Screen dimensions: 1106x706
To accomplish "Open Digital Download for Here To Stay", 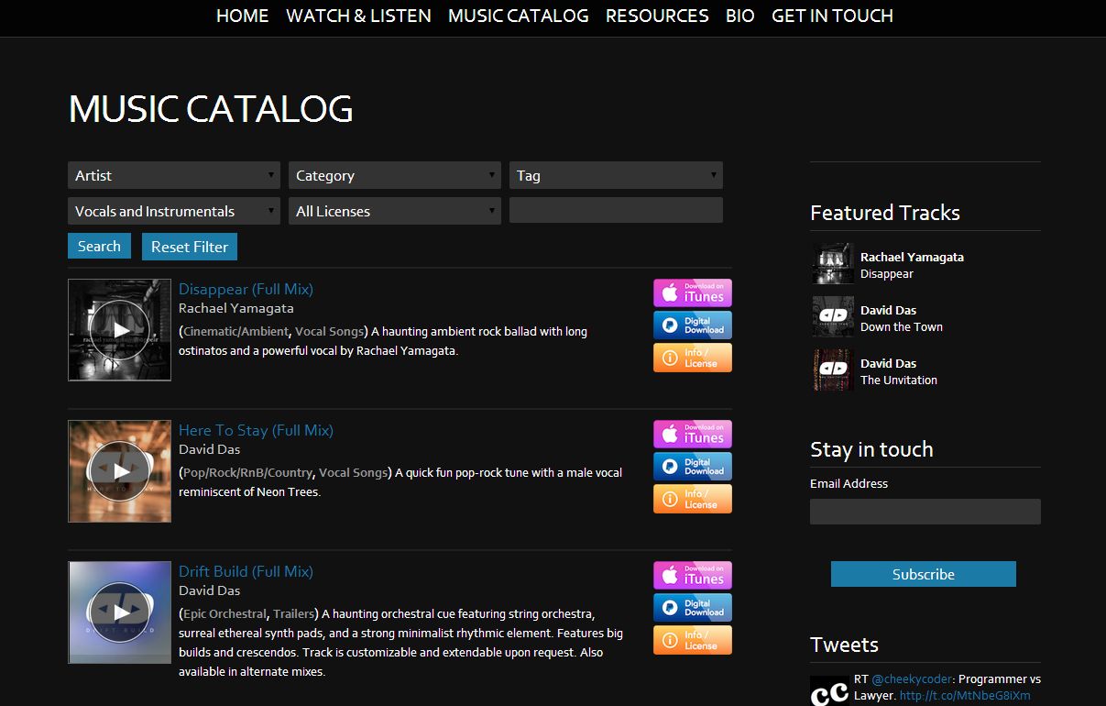I will pos(692,466).
